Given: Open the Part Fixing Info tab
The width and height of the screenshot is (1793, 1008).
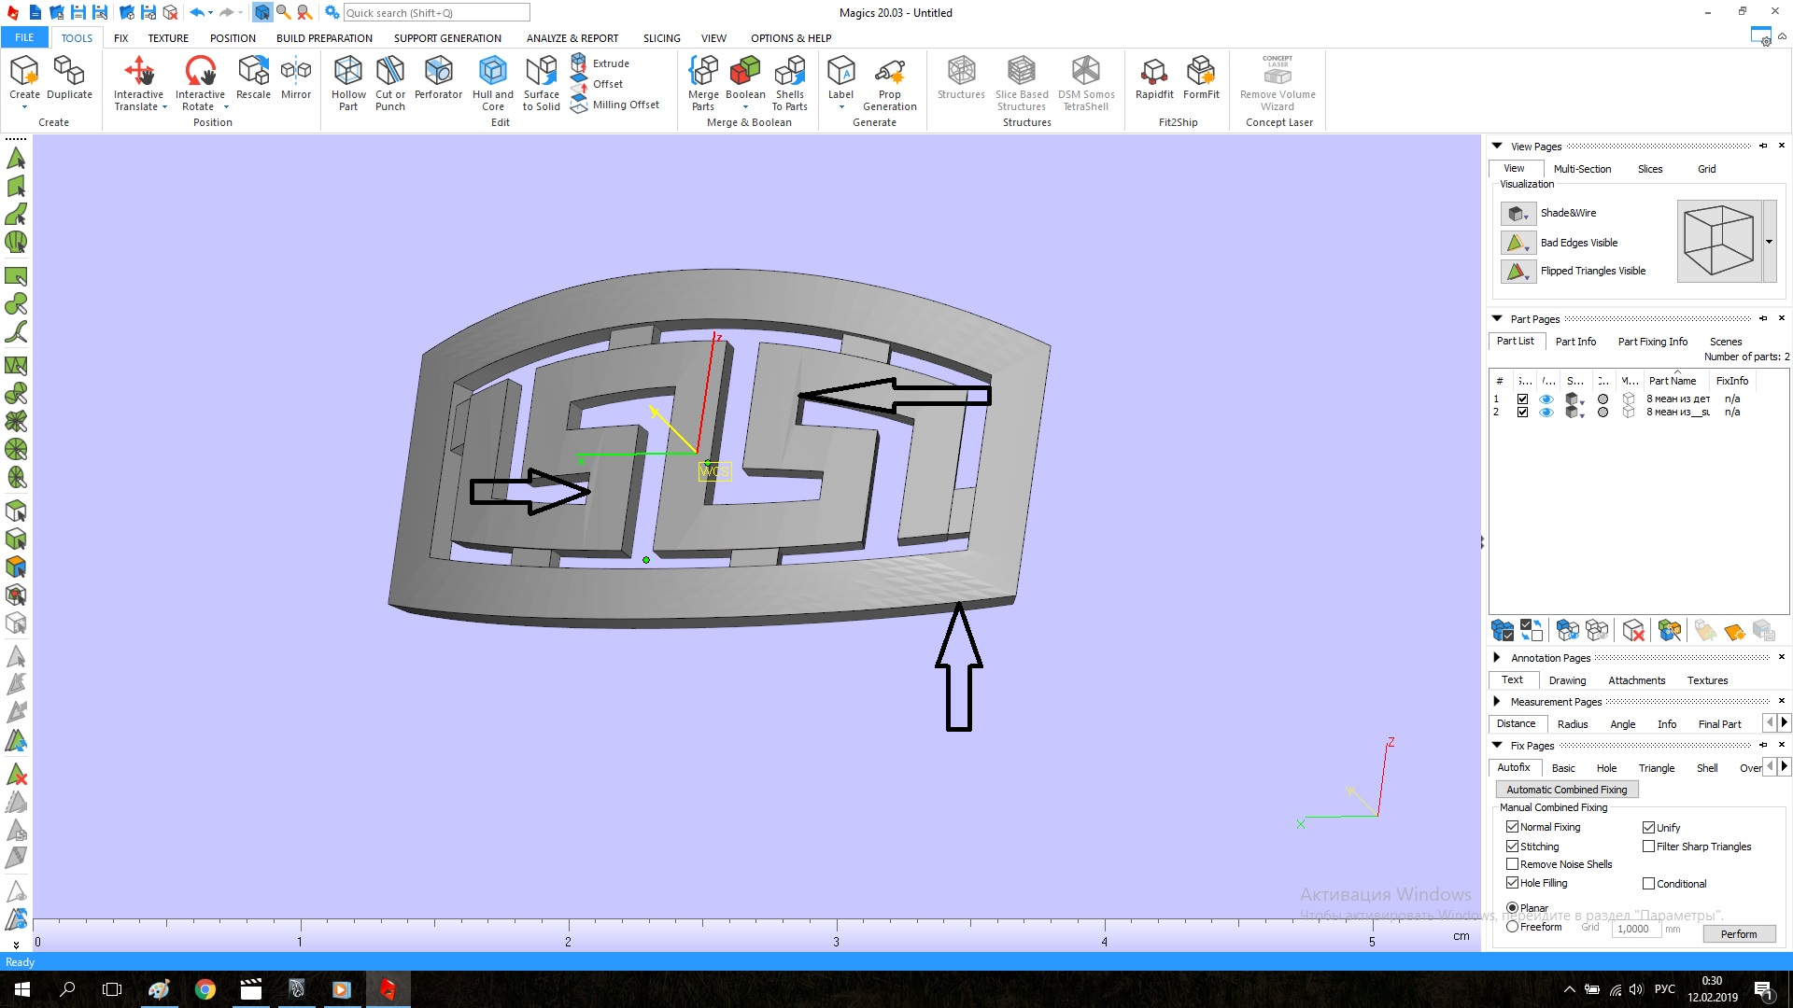Looking at the screenshot, I should 1652,342.
